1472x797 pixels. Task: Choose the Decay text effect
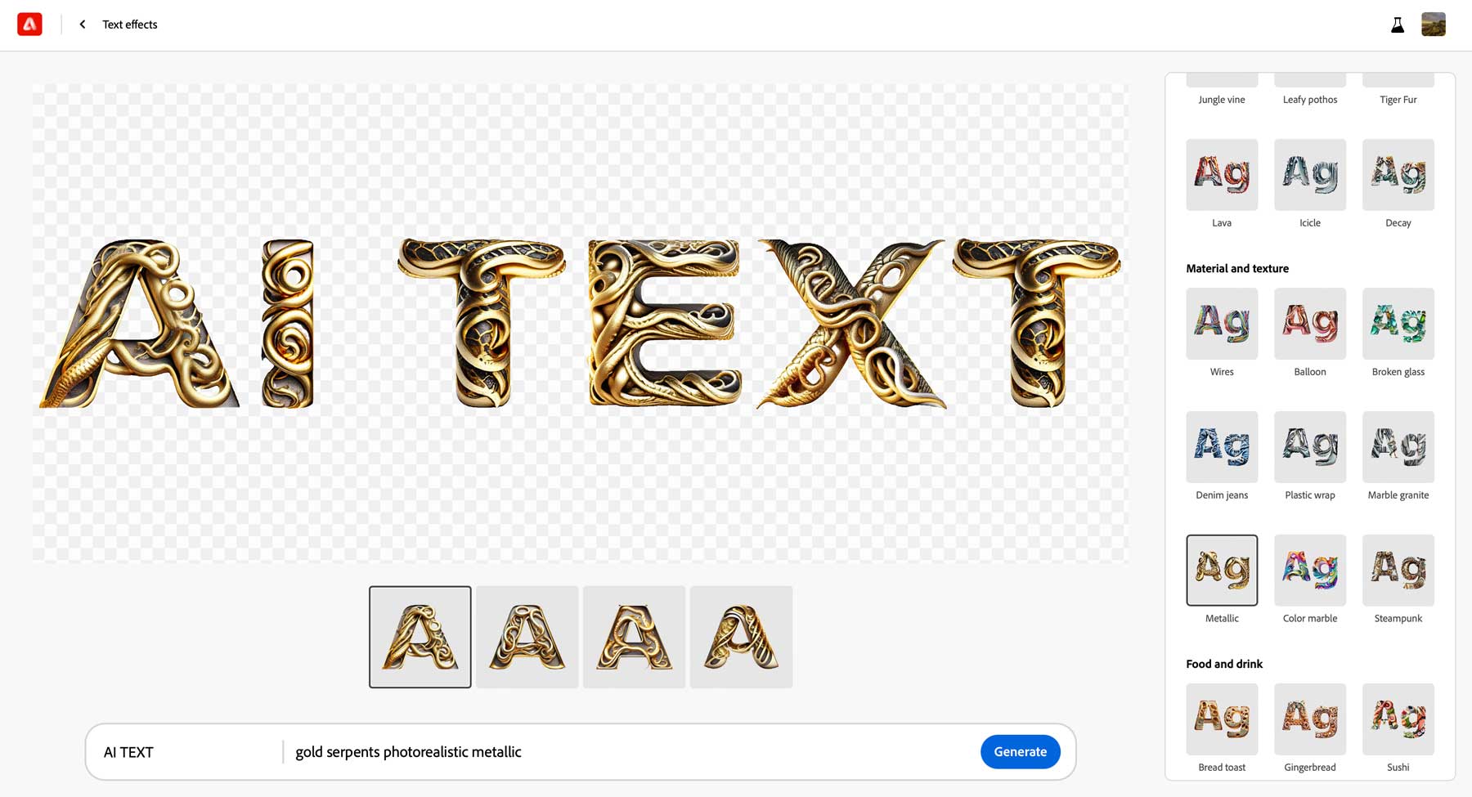tap(1398, 174)
